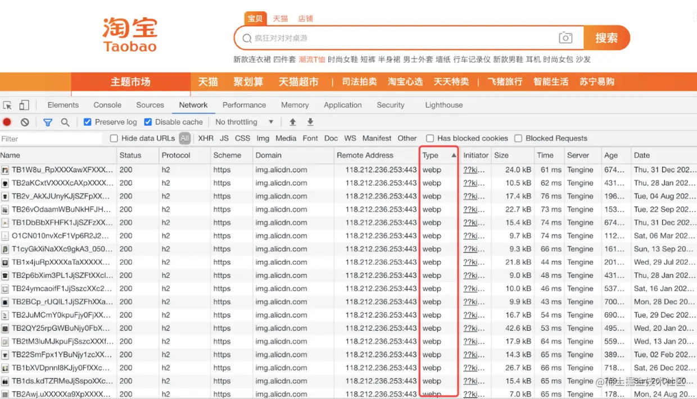Switch to the 天猫 search category tab
Screen dimensions: 697x399
[x=280, y=18]
